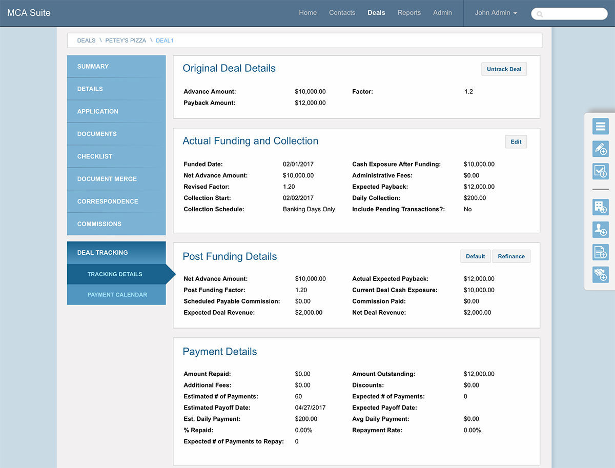Open Admin in top navigation

[442, 13]
